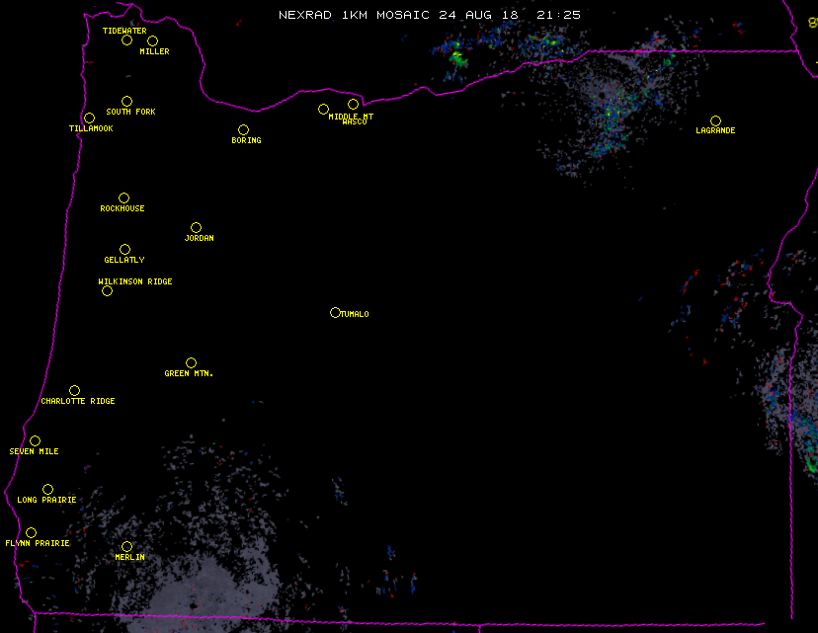Click the Gellatly station circle marker
Screen dimensions: 818x633
coord(124,250)
